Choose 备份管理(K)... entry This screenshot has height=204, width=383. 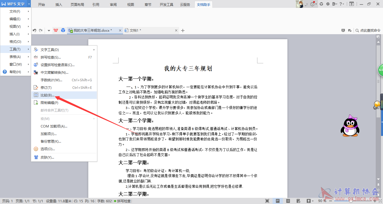[64, 142]
